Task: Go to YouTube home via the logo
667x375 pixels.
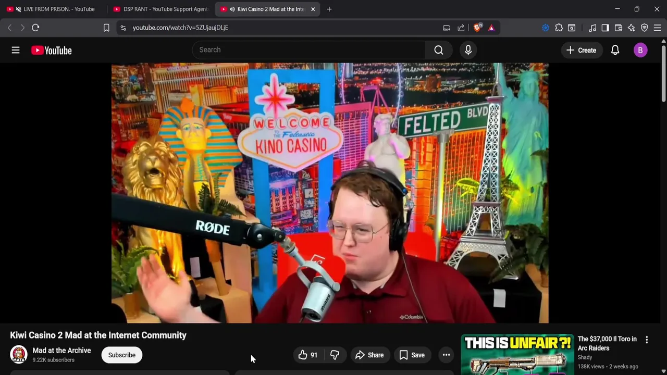Action: [x=51, y=50]
